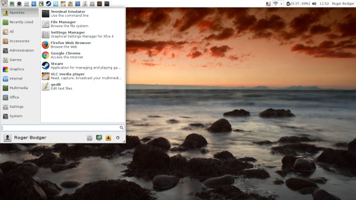Click the user avatar picture in the menu

7,138
